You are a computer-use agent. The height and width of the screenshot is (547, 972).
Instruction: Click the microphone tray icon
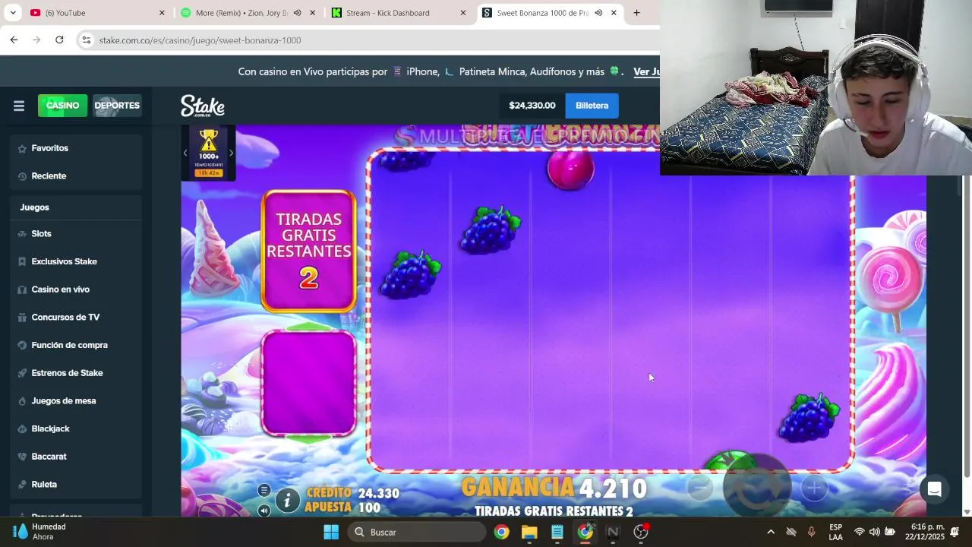(x=812, y=532)
